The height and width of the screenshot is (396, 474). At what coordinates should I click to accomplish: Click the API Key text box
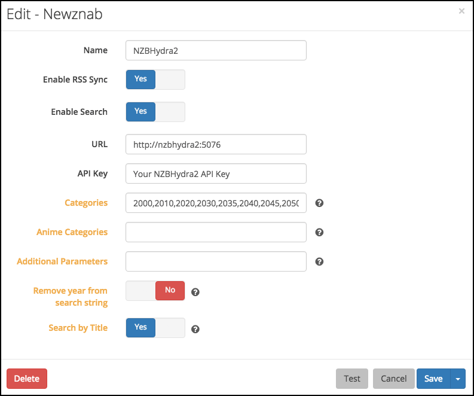pos(216,174)
